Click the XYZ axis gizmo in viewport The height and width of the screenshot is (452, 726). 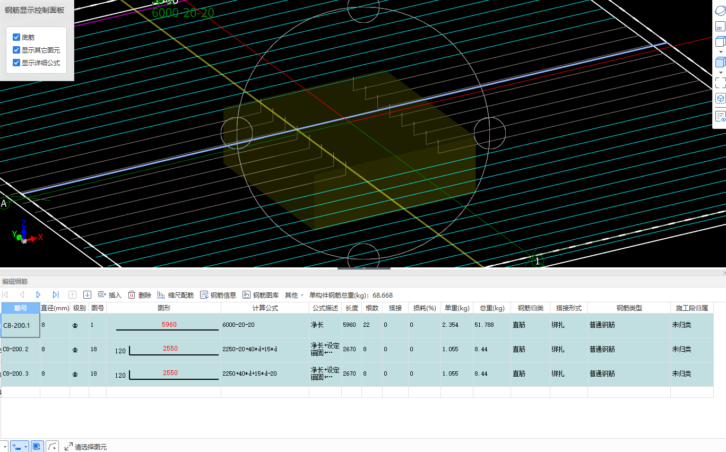[27, 233]
